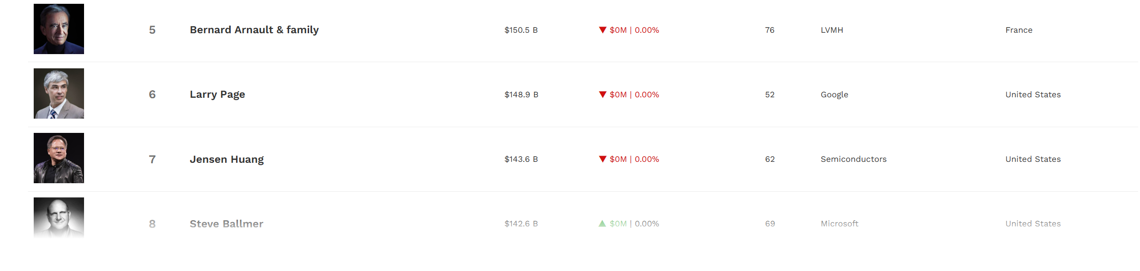1140x271 pixels.
Task: Open the Larry Page profile link
Action: 217,94
